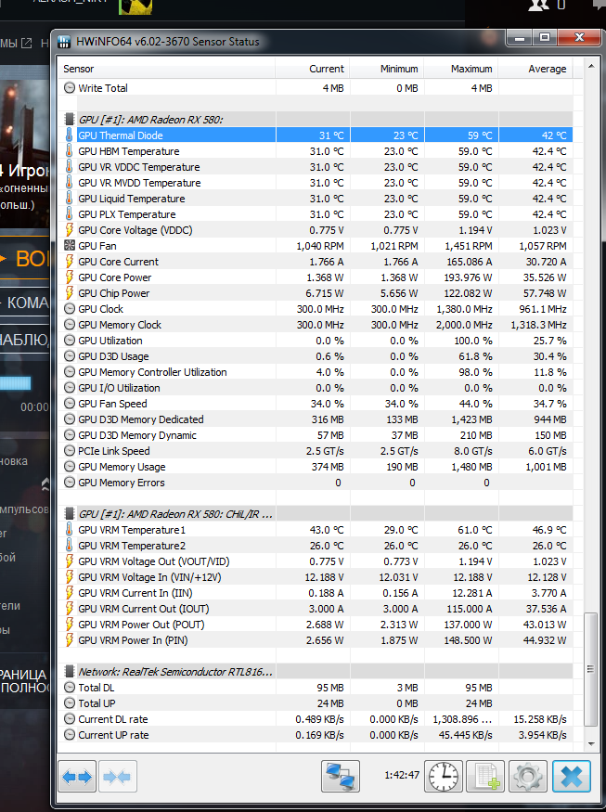606x812 pixels.
Task: Click the clock reset timer button
Action: point(444,776)
